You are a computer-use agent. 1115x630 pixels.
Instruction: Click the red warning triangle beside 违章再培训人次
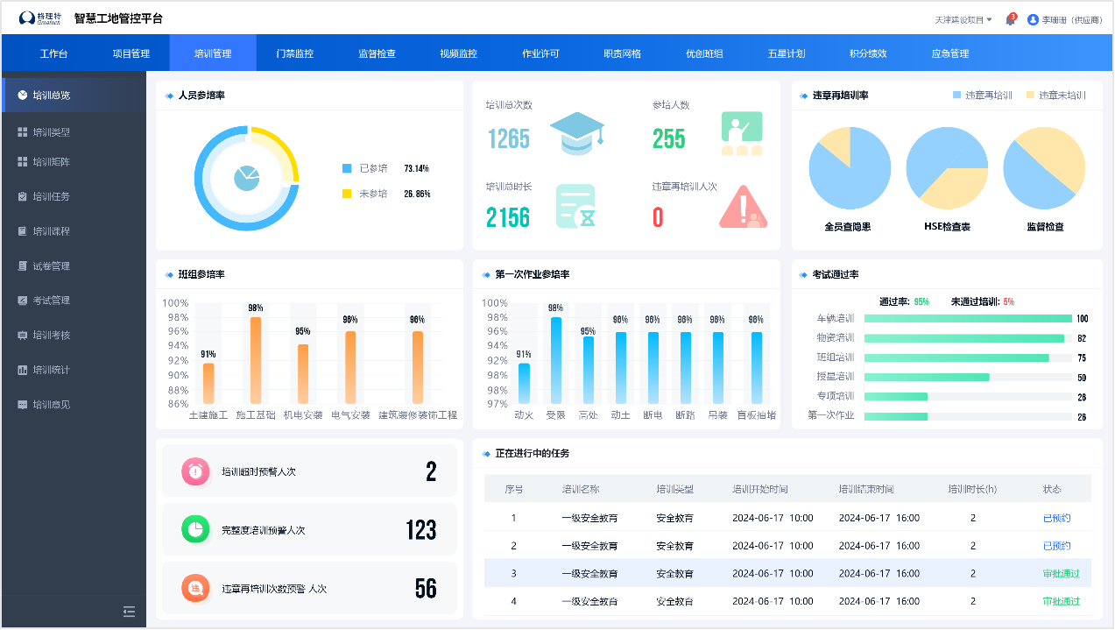click(743, 209)
